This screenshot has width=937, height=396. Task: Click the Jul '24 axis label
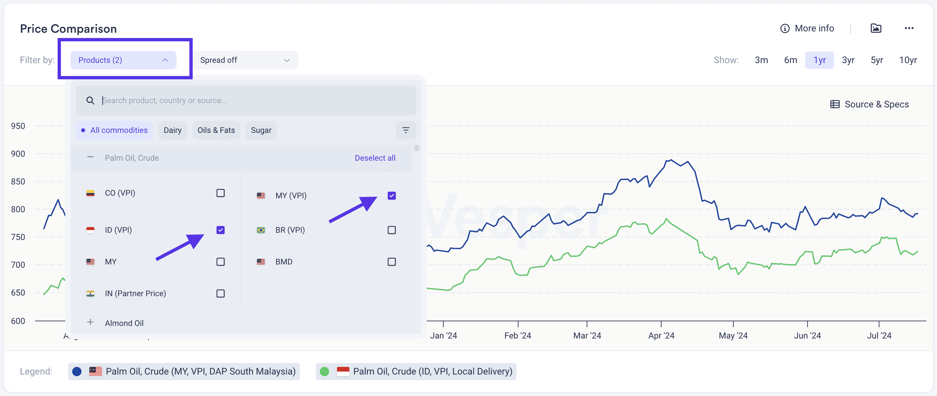click(x=879, y=335)
